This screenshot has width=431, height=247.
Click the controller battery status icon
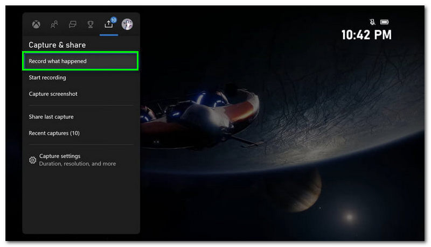pyautogui.click(x=384, y=22)
